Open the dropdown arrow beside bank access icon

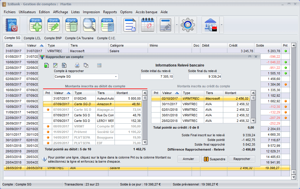(221, 25)
